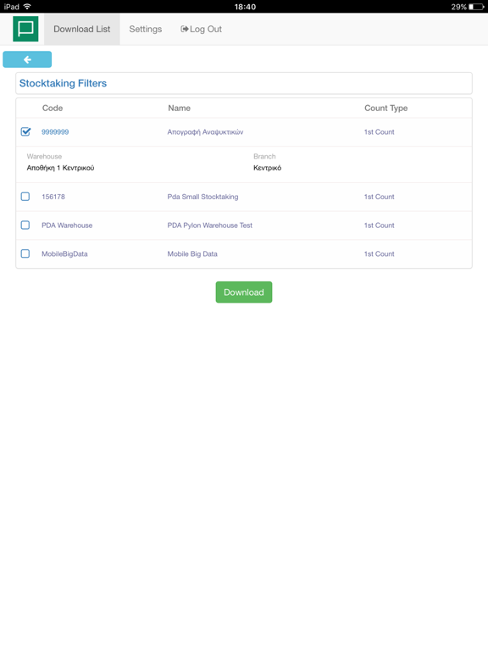Viewport: 488px width, 651px height.
Task: Check the Wi-Fi status icon
Action: pyautogui.click(x=27, y=7)
